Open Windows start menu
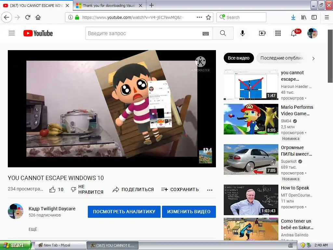The width and height of the screenshot is (333, 250). point(16,245)
